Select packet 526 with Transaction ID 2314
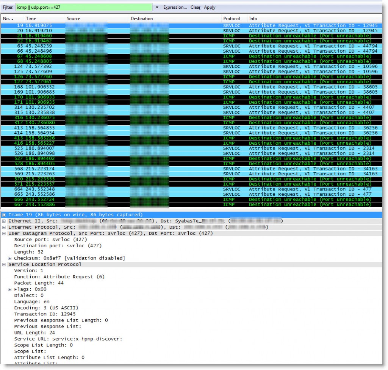The image size is (388, 370). tap(191, 153)
